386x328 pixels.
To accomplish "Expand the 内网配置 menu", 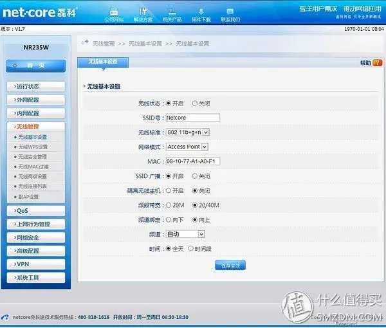I will pos(36,113).
